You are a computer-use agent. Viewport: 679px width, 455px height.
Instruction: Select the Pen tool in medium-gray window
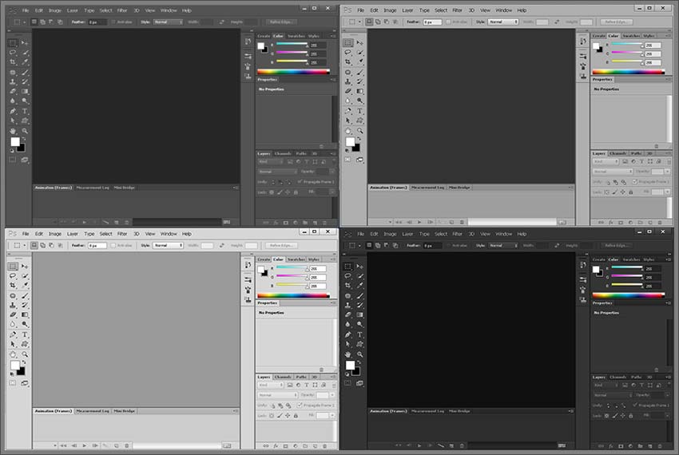click(347, 111)
